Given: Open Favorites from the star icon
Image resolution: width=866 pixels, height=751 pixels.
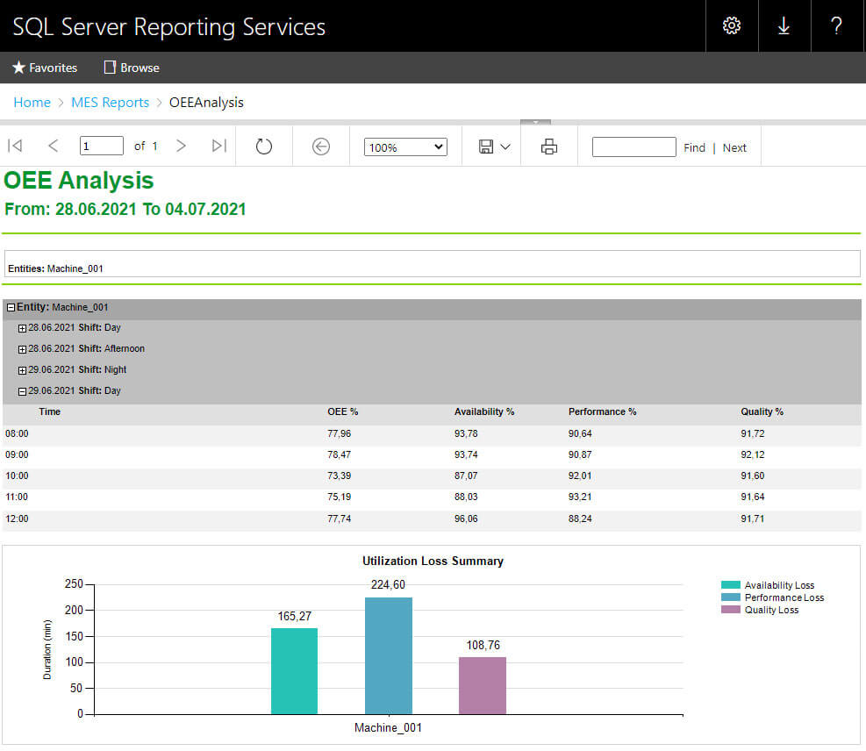Looking at the screenshot, I should pos(45,68).
